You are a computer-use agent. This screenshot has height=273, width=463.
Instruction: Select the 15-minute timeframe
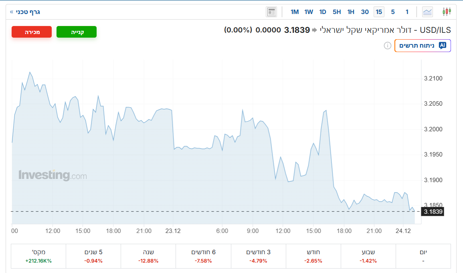[379, 12]
